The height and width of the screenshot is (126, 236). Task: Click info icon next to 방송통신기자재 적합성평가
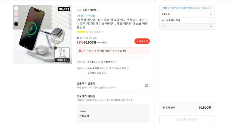click(x=116, y=62)
